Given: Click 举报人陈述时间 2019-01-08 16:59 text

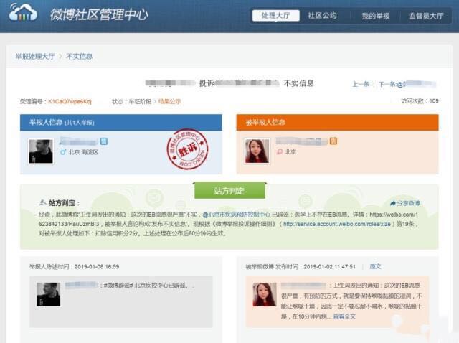Looking at the screenshot, I should (74, 266).
